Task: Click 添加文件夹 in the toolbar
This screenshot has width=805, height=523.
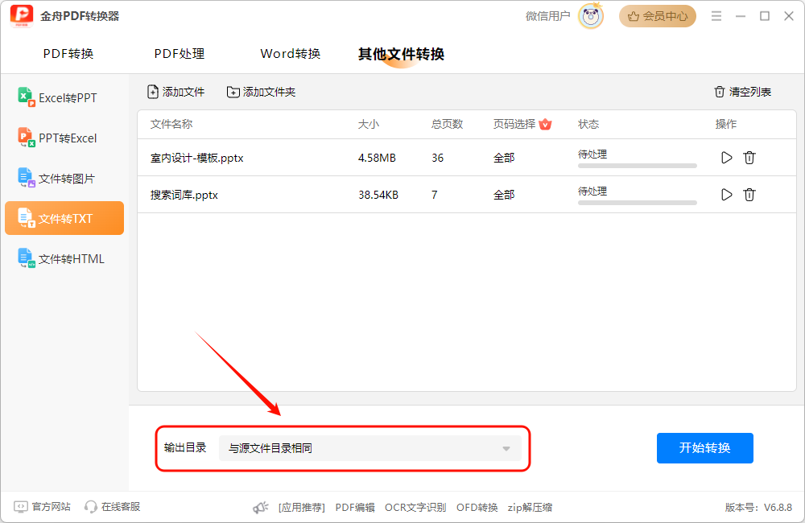Action: 262,92
